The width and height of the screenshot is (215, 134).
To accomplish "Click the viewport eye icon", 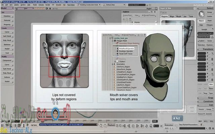I will [x=50, y=8].
